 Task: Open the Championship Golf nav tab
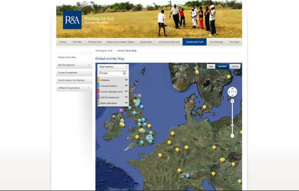pyautogui.click(x=169, y=42)
